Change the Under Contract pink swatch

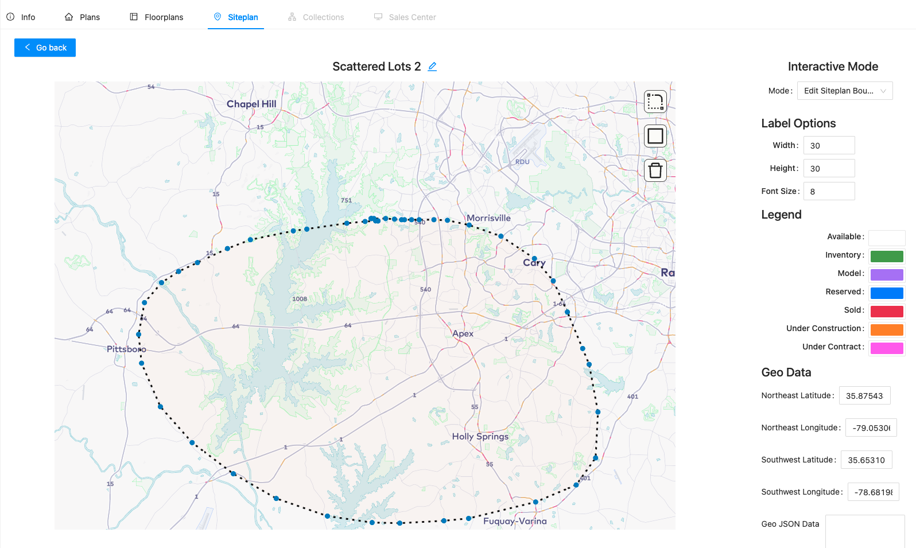[x=887, y=348]
